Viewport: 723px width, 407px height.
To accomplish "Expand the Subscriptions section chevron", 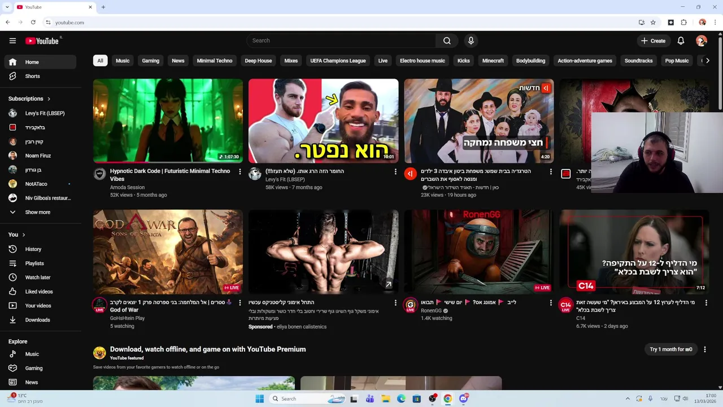I will 49,99.
